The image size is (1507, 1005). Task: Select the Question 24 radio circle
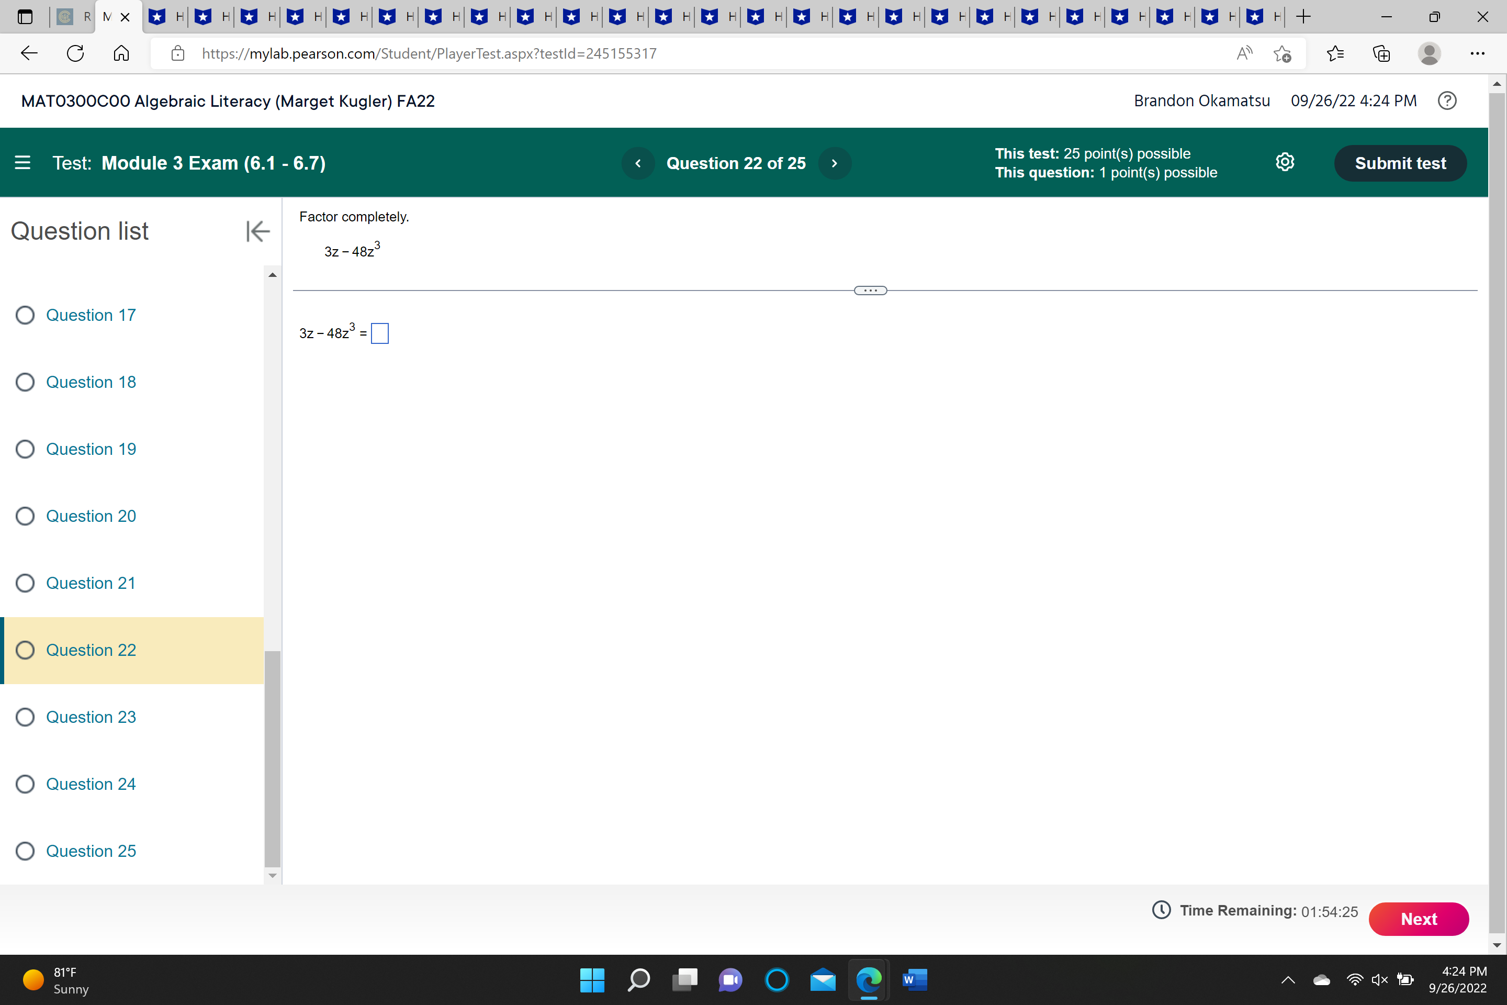(25, 784)
